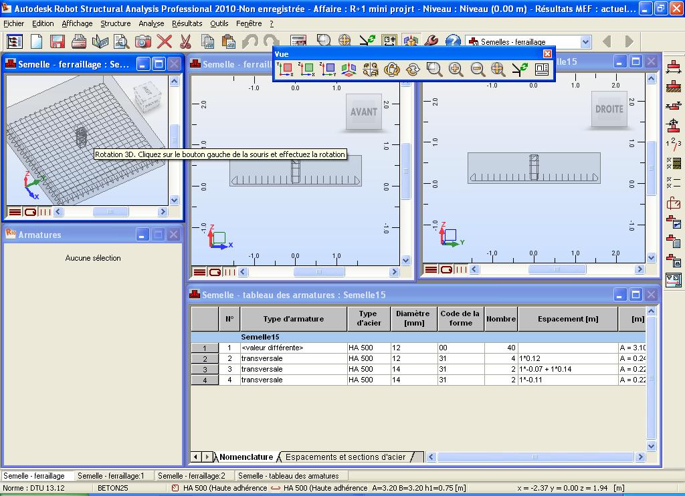Click the footing dimensions icon in the right toolbar
Screen dimensions: 685x496
click(x=674, y=68)
